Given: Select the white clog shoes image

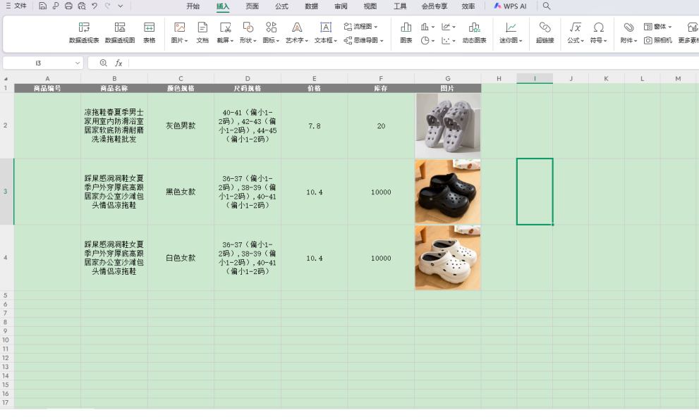Looking at the screenshot, I should [x=448, y=258].
